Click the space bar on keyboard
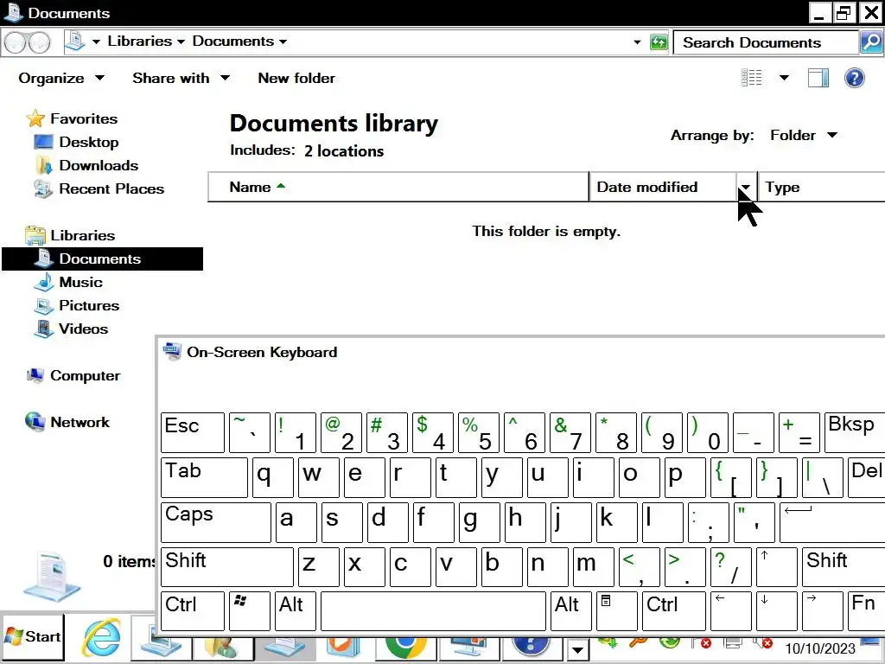 coord(433,611)
